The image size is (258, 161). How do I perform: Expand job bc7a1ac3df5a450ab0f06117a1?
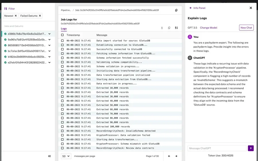[49, 51]
